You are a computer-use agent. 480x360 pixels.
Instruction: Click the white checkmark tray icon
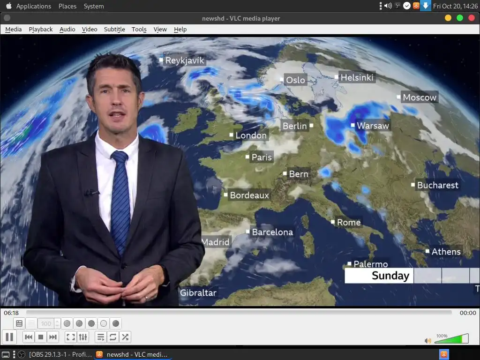pyautogui.click(x=406, y=6)
